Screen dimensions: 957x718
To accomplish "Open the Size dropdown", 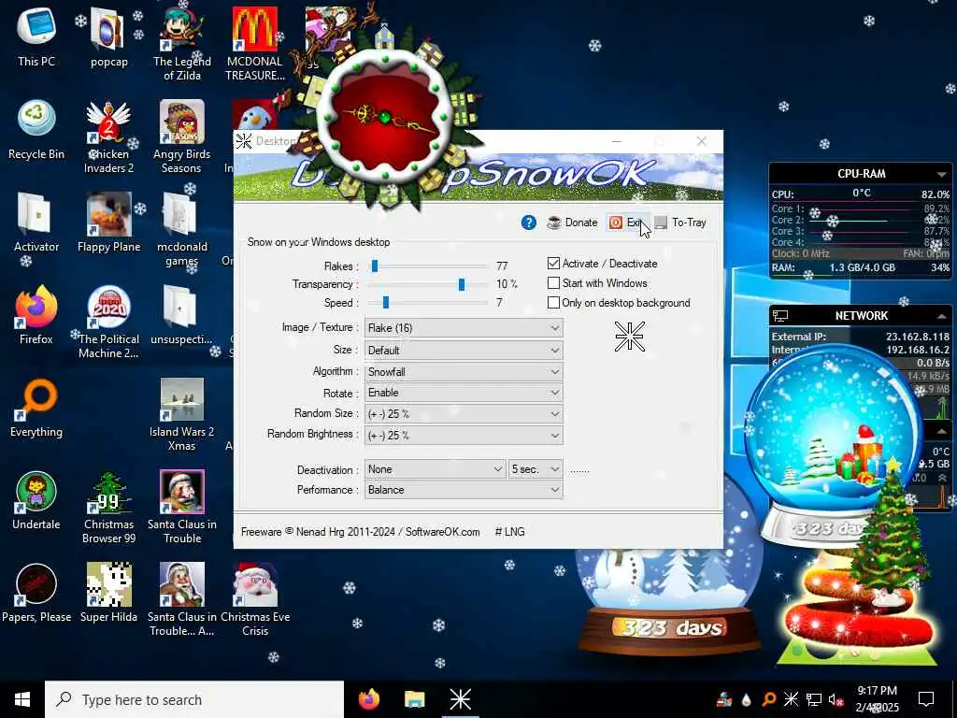I will 464,351.
